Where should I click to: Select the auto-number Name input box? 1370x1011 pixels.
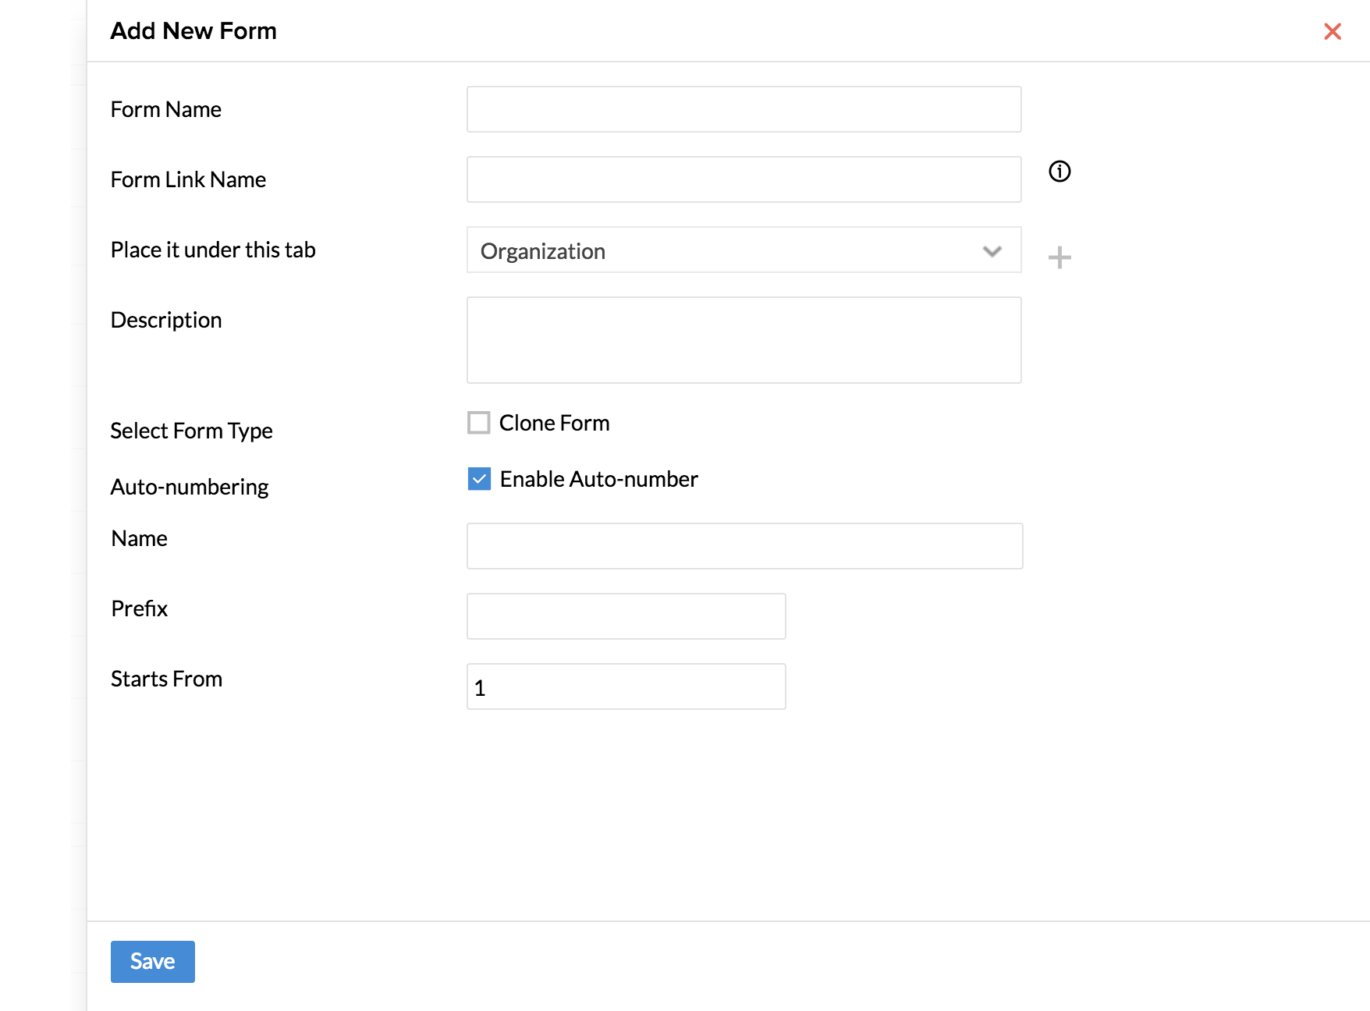(x=744, y=546)
